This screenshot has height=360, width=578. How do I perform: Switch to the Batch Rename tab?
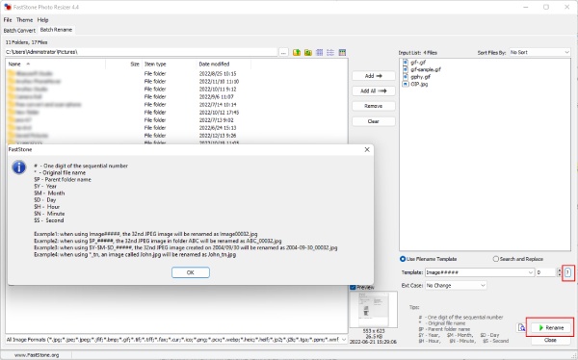[x=56, y=30]
